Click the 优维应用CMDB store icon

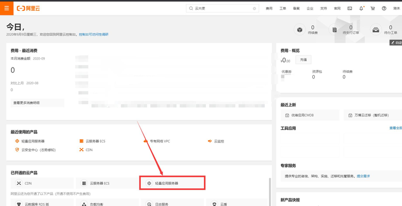tap(287, 116)
